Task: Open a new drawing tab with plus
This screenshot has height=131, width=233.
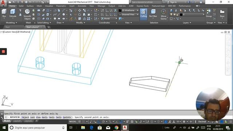Action: (x=48, y=27)
